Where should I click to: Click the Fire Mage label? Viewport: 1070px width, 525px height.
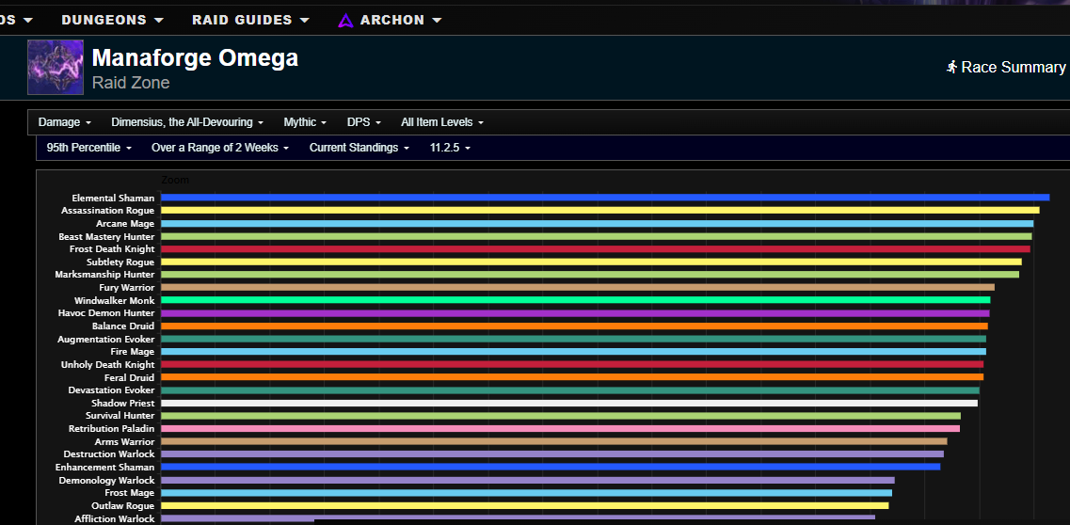coord(133,352)
